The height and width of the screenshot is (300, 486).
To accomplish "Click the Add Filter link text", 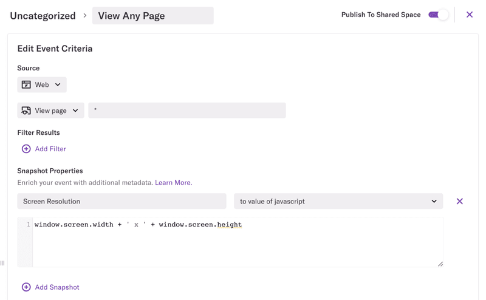I will point(50,149).
